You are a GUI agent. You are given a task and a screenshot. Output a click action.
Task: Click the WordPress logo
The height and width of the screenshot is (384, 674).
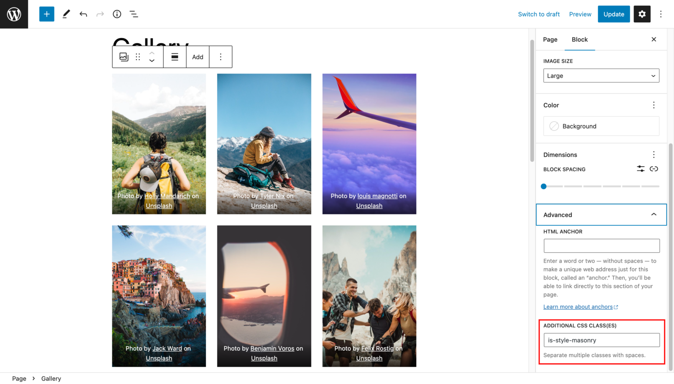pyautogui.click(x=14, y=14)
